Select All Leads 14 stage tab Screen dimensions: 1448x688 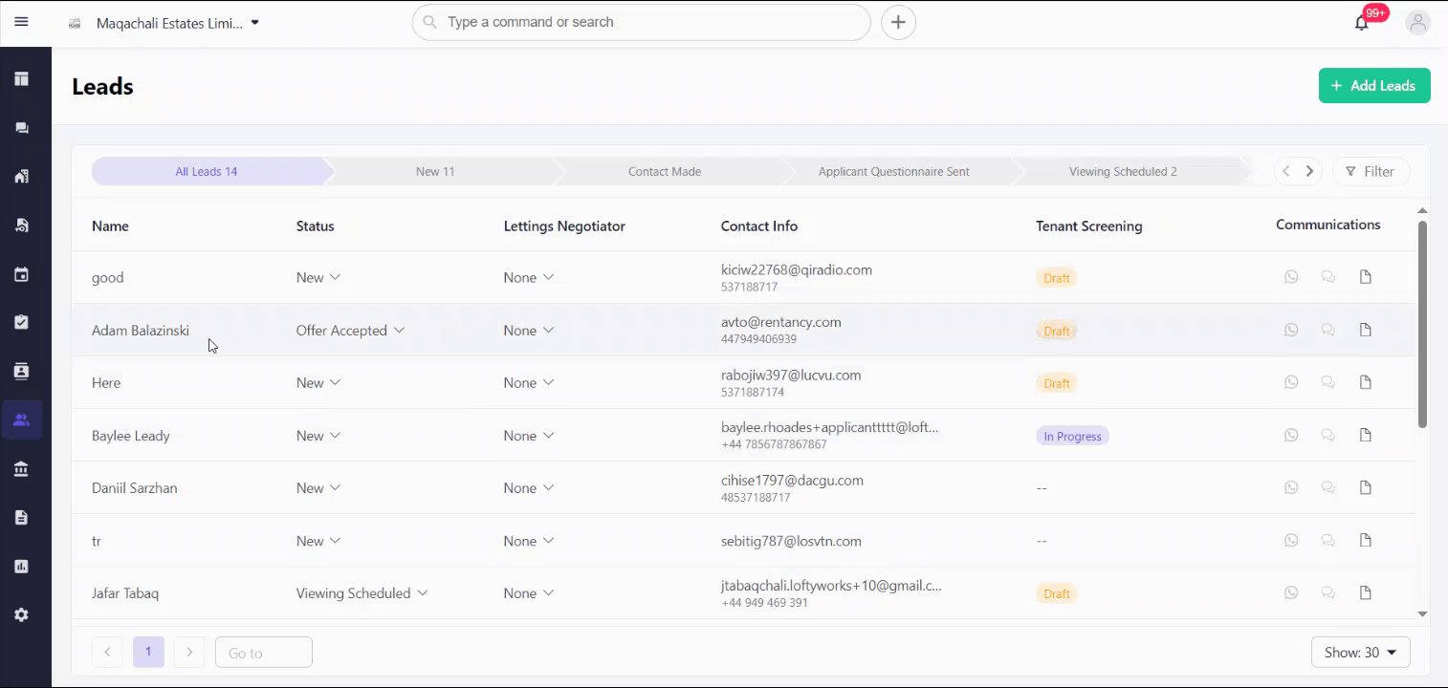click(x=207, y=172)
